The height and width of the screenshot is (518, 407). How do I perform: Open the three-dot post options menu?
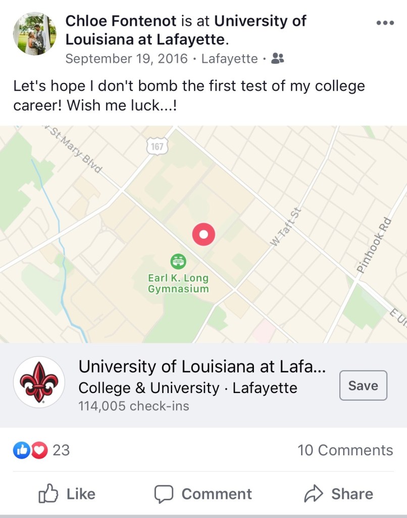click(385, 23)
